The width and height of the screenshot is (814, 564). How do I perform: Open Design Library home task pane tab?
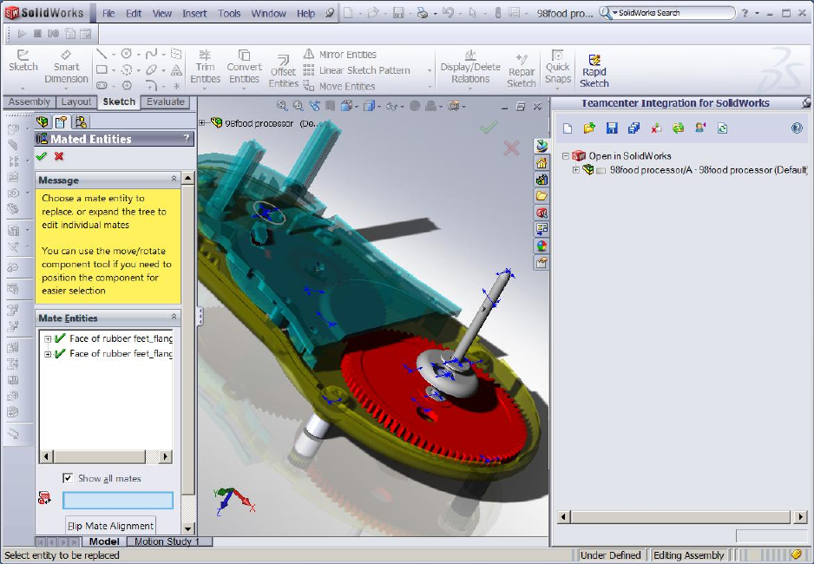pyautogui.click(x=542, y=163)
